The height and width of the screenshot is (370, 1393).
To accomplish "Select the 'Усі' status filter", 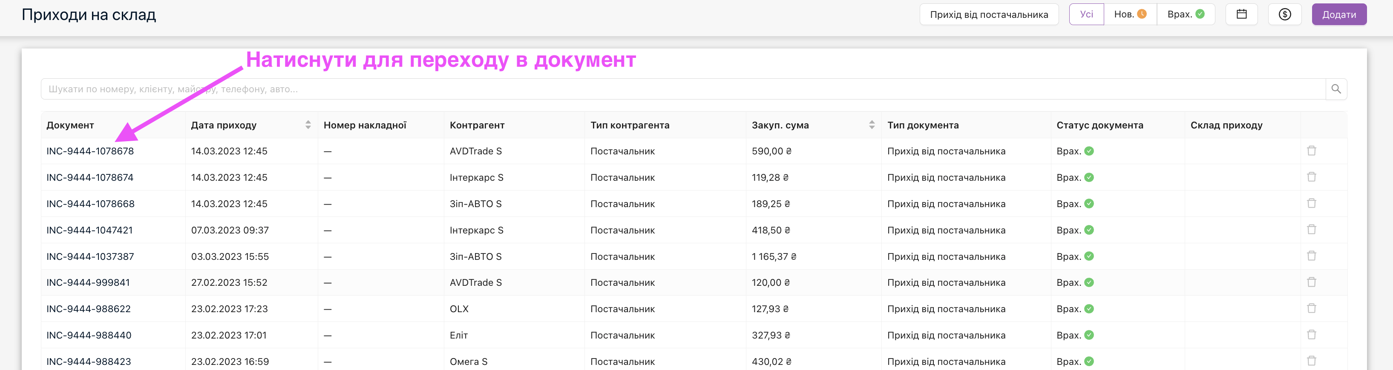I will coord(1086,14).
